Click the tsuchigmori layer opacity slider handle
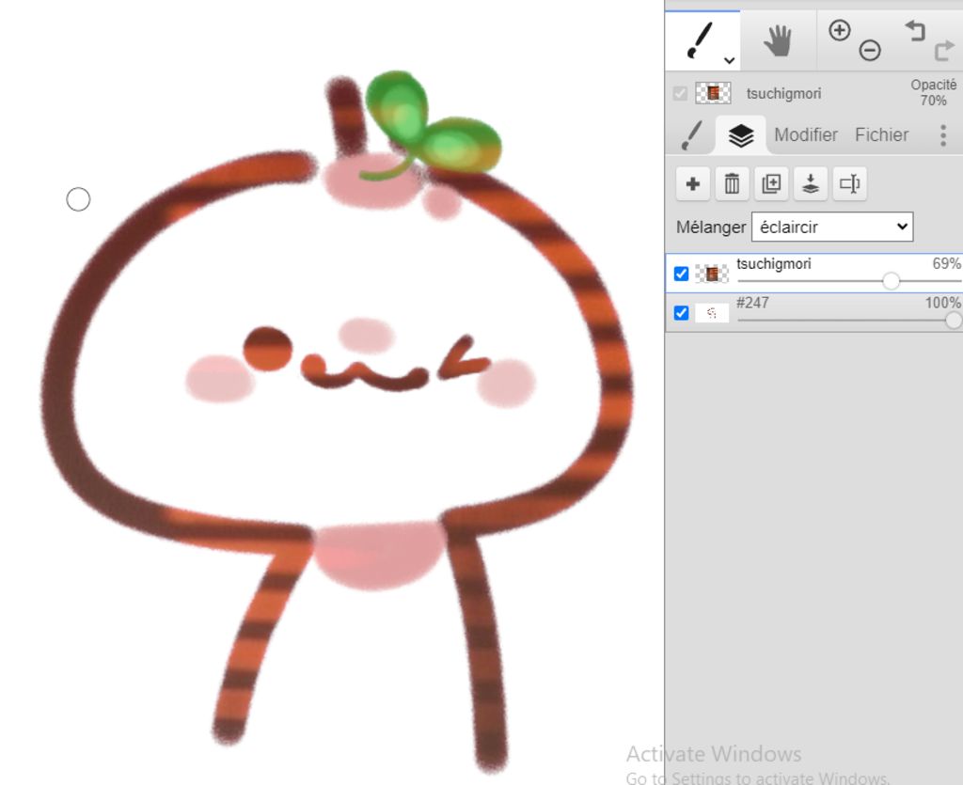The image size is (963, 785). 891,281
